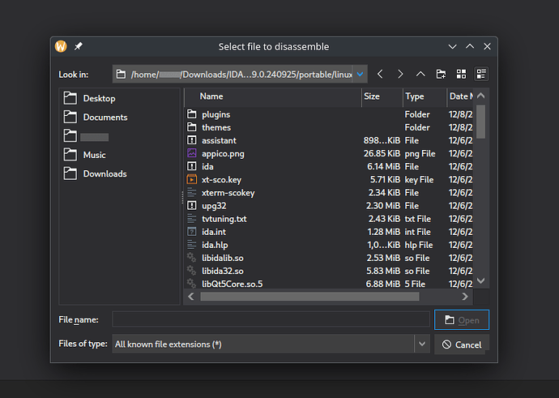
Task: Click the libida32.so gear icon
Action: click(x=192, y=271)
